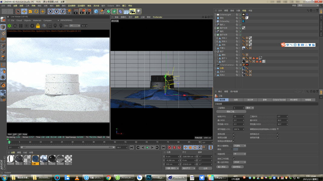
Task: Click the deformer capsule icon in the toolbar
Action: (120, 11)
